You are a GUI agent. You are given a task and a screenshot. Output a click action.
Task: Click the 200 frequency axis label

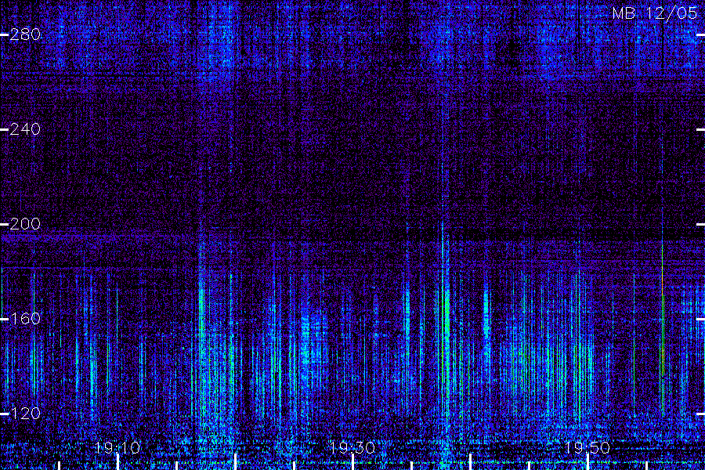pyautogui.click(x=25, y=224)
